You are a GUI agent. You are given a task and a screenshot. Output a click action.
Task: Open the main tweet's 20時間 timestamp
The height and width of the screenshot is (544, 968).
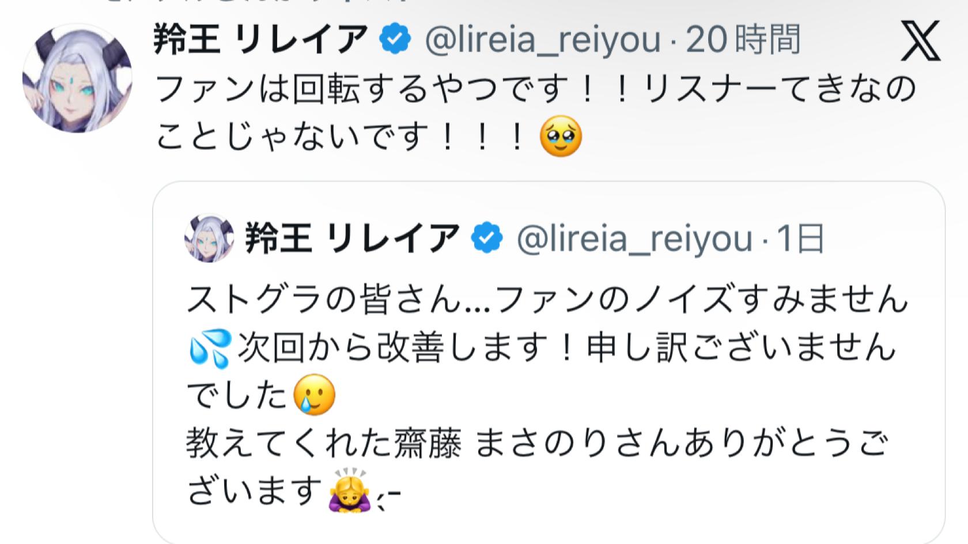(743, 40)
